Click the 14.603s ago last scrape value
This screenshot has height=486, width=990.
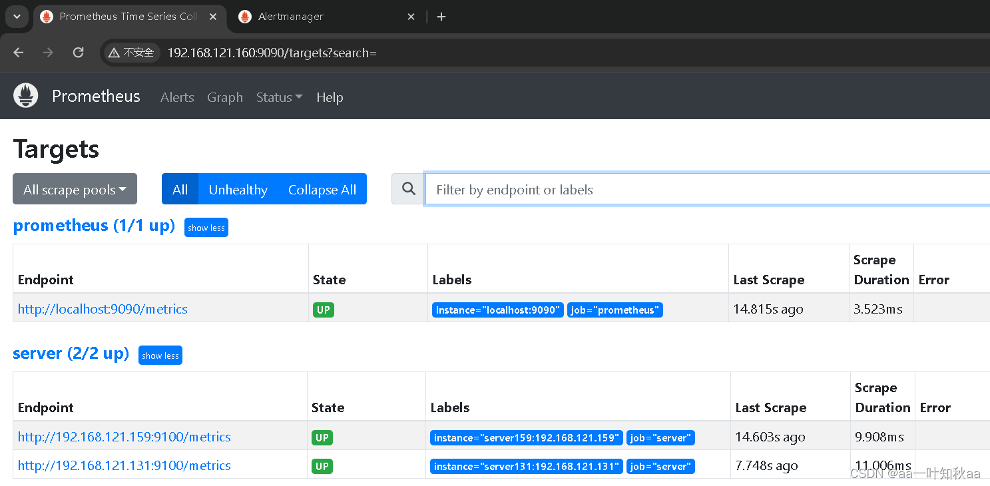pyautogui.click(x=770, y=437)
